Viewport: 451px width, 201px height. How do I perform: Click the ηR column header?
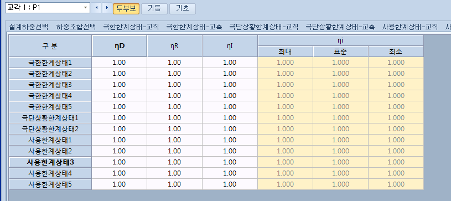tap(175, 46)
